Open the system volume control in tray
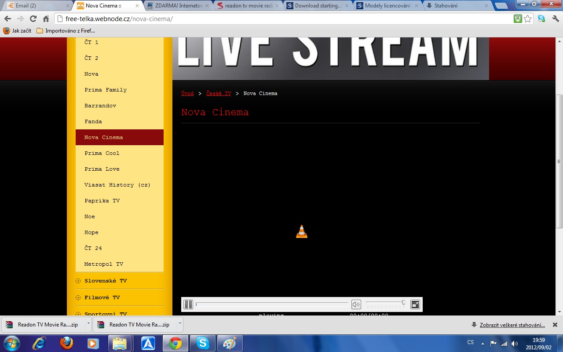Screen dimensions: 563x352 515,343
